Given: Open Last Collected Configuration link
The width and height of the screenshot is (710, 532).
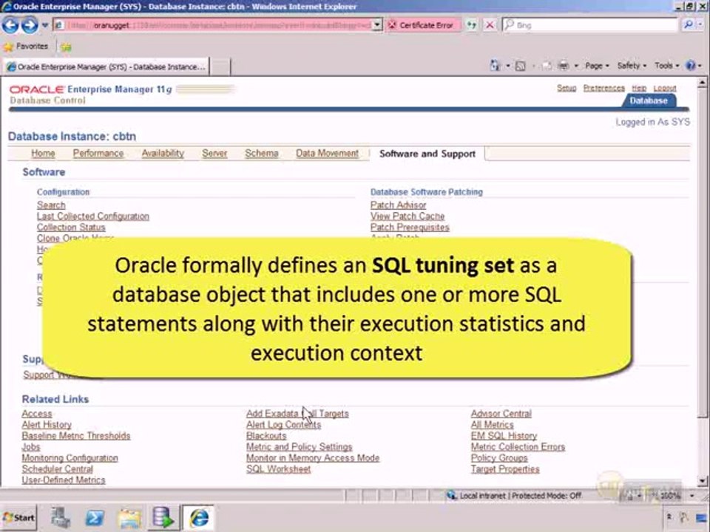Looking at the screenshot, I should [x=93, y=216].
